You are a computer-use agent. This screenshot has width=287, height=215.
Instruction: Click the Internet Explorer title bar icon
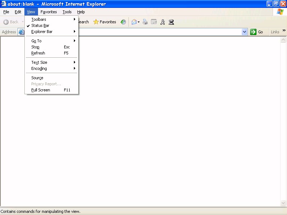click(3, 4)
